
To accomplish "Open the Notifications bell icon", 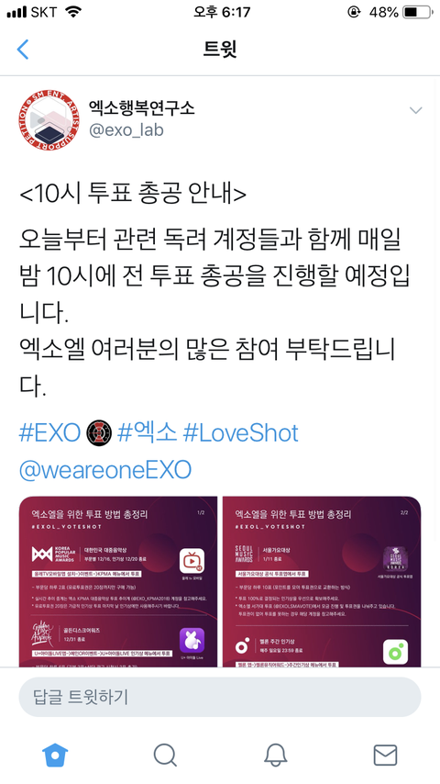I will click(x=275, y=755).
